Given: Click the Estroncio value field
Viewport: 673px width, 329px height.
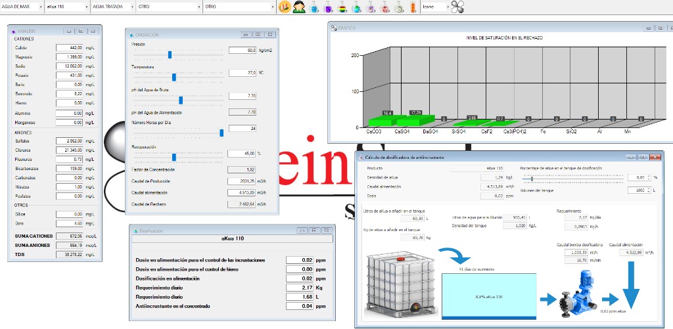Looking at the screenshot, I should 69,93.
